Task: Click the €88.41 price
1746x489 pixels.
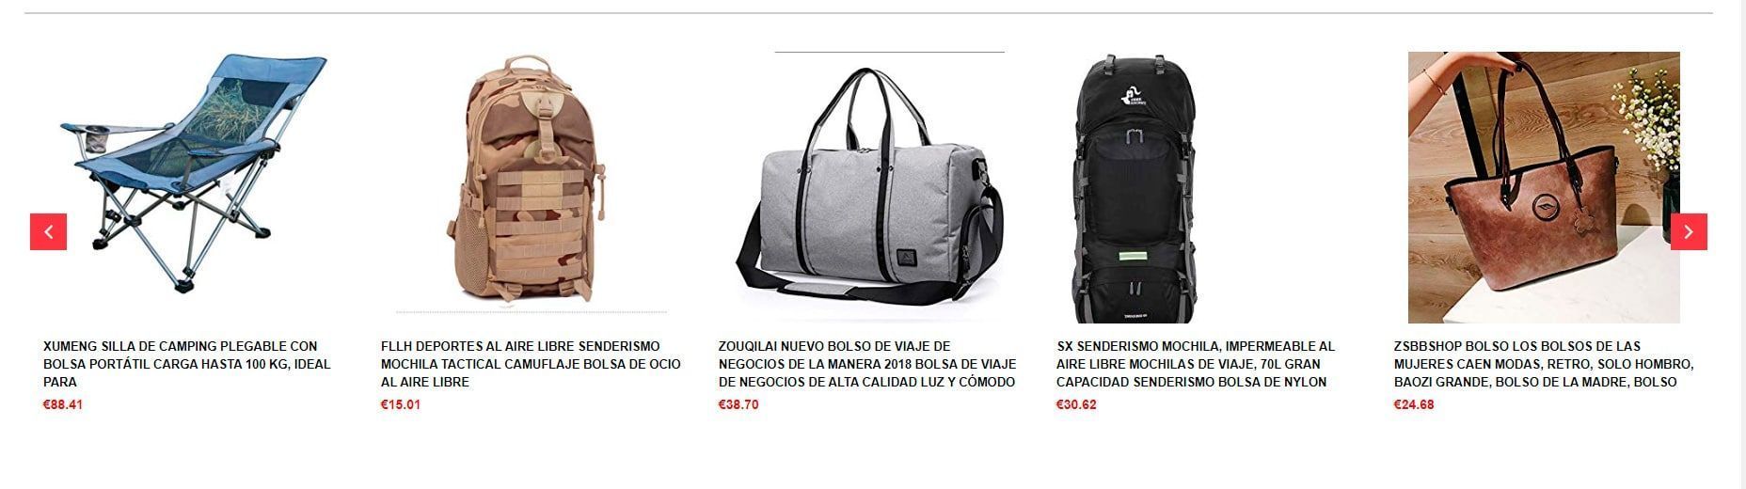Action: tap(63, 405)
